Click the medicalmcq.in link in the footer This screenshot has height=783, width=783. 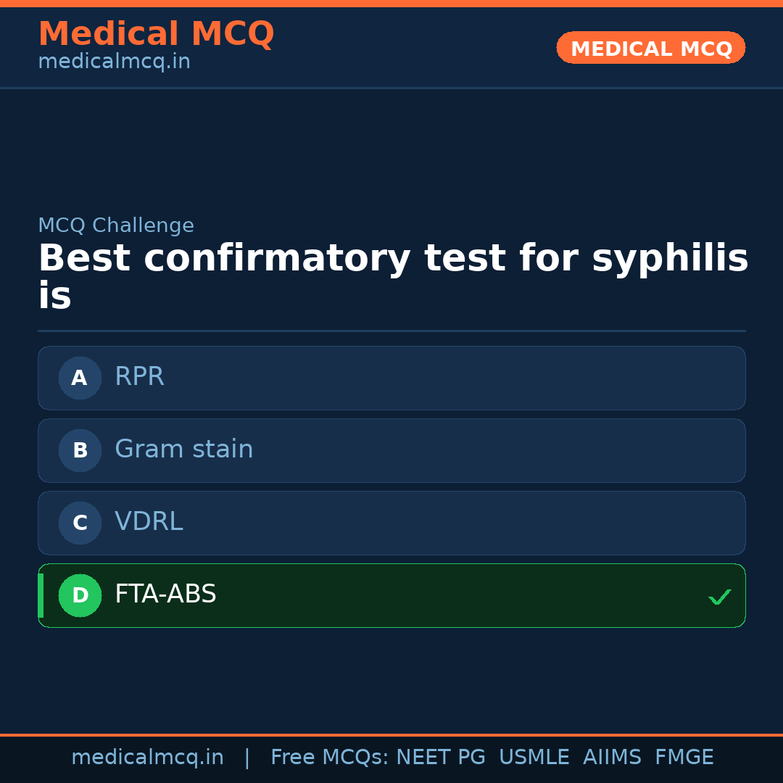pyautogui.click(x=148, y=757)
